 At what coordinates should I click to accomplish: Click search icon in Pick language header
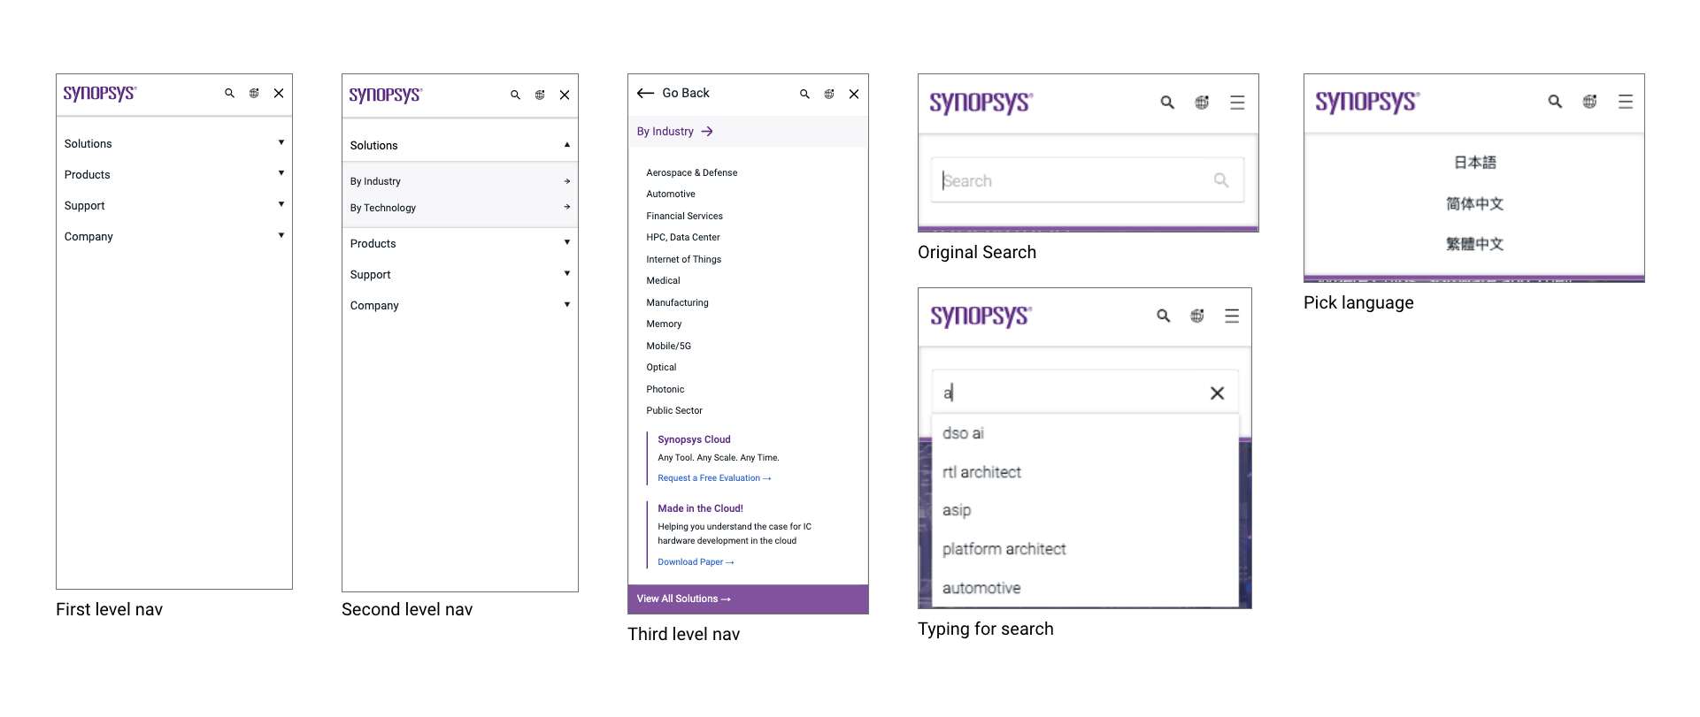click(x=1555, y=102)
